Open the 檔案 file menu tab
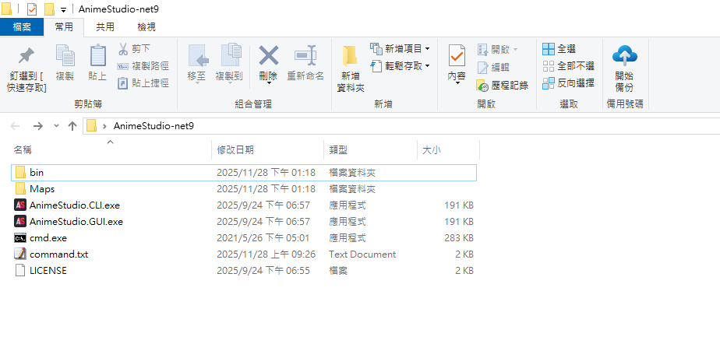The image size is (720, 358). [22, 27]
